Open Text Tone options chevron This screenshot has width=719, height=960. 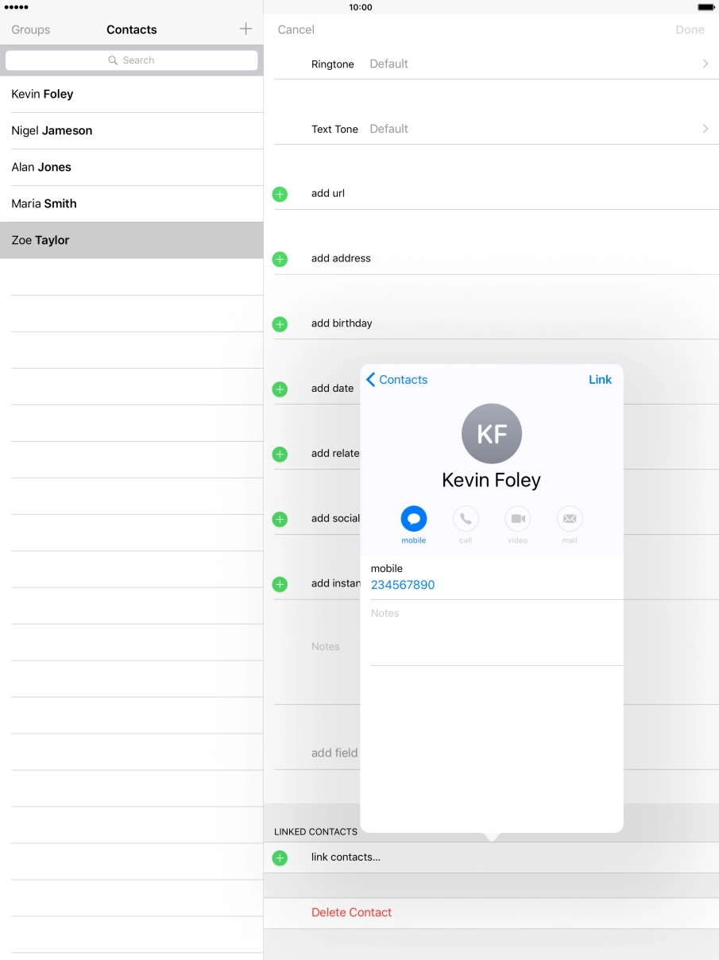point(705,129)
